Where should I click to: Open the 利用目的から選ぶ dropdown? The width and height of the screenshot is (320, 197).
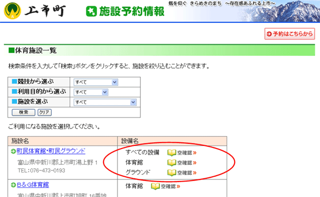[91, 92]
